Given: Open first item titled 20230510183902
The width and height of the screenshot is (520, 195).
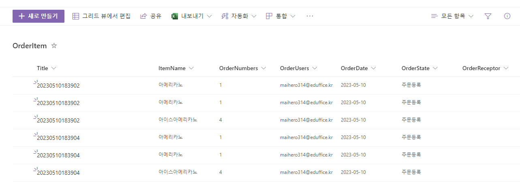Looking at the screenshot, I should (x=58, y=86).
